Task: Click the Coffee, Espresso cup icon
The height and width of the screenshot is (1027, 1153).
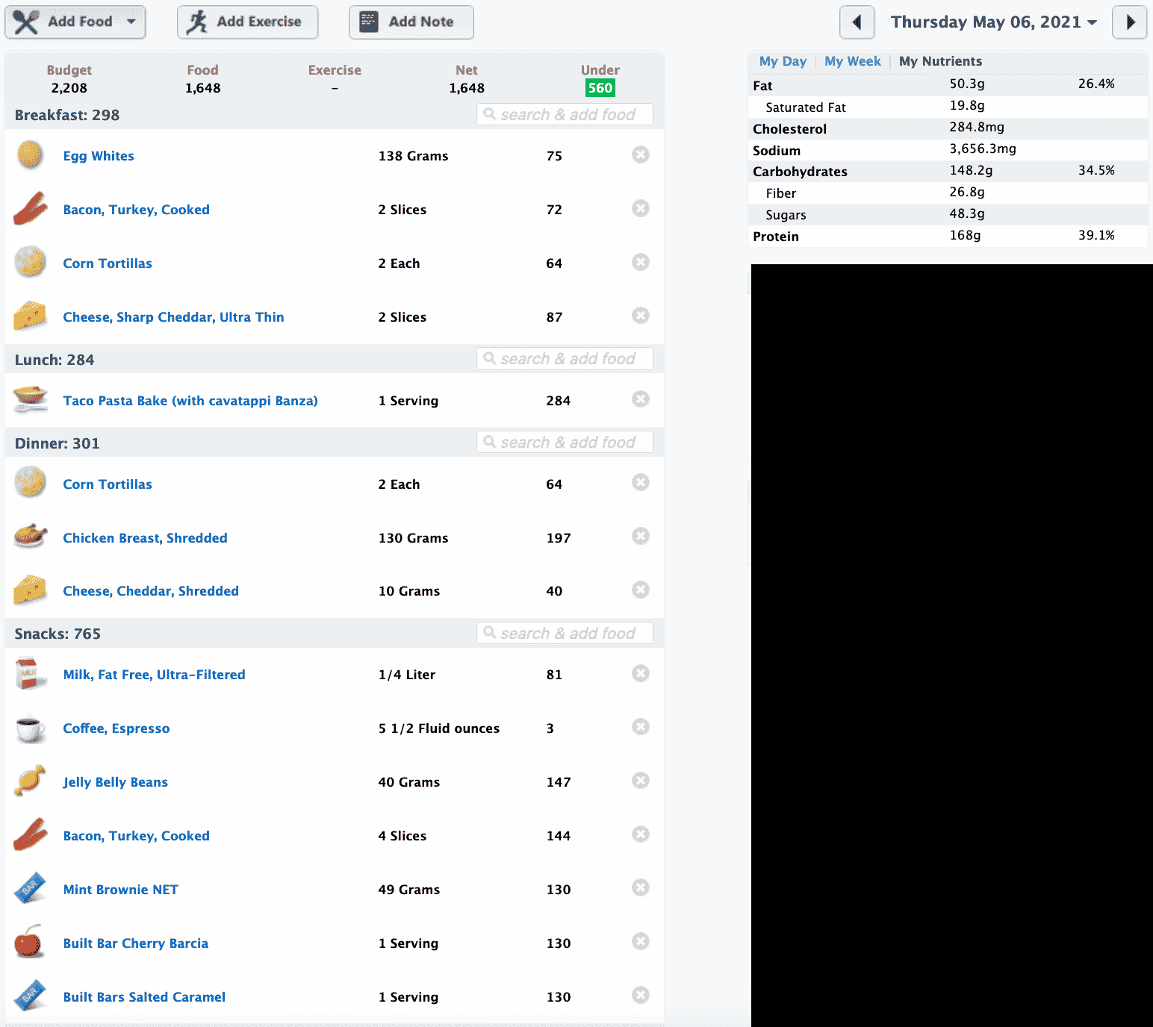Action: coord(30,728)
